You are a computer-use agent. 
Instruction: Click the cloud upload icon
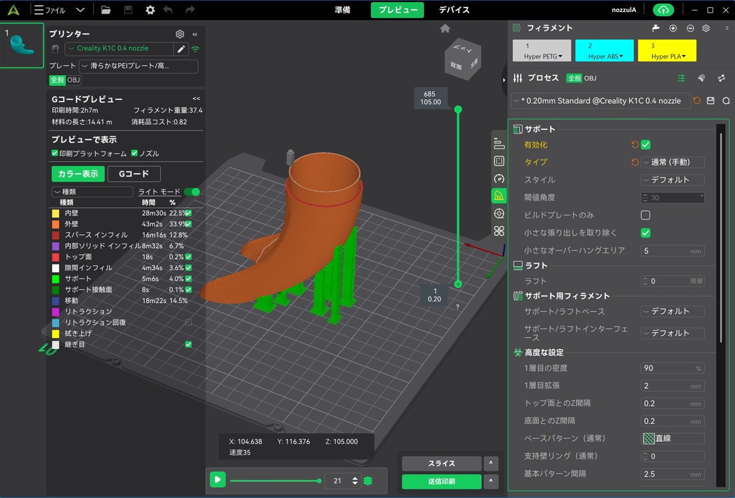tap(664, 10)
